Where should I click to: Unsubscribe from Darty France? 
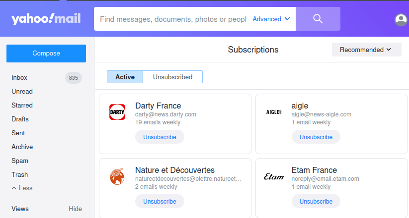click(160, 137)
